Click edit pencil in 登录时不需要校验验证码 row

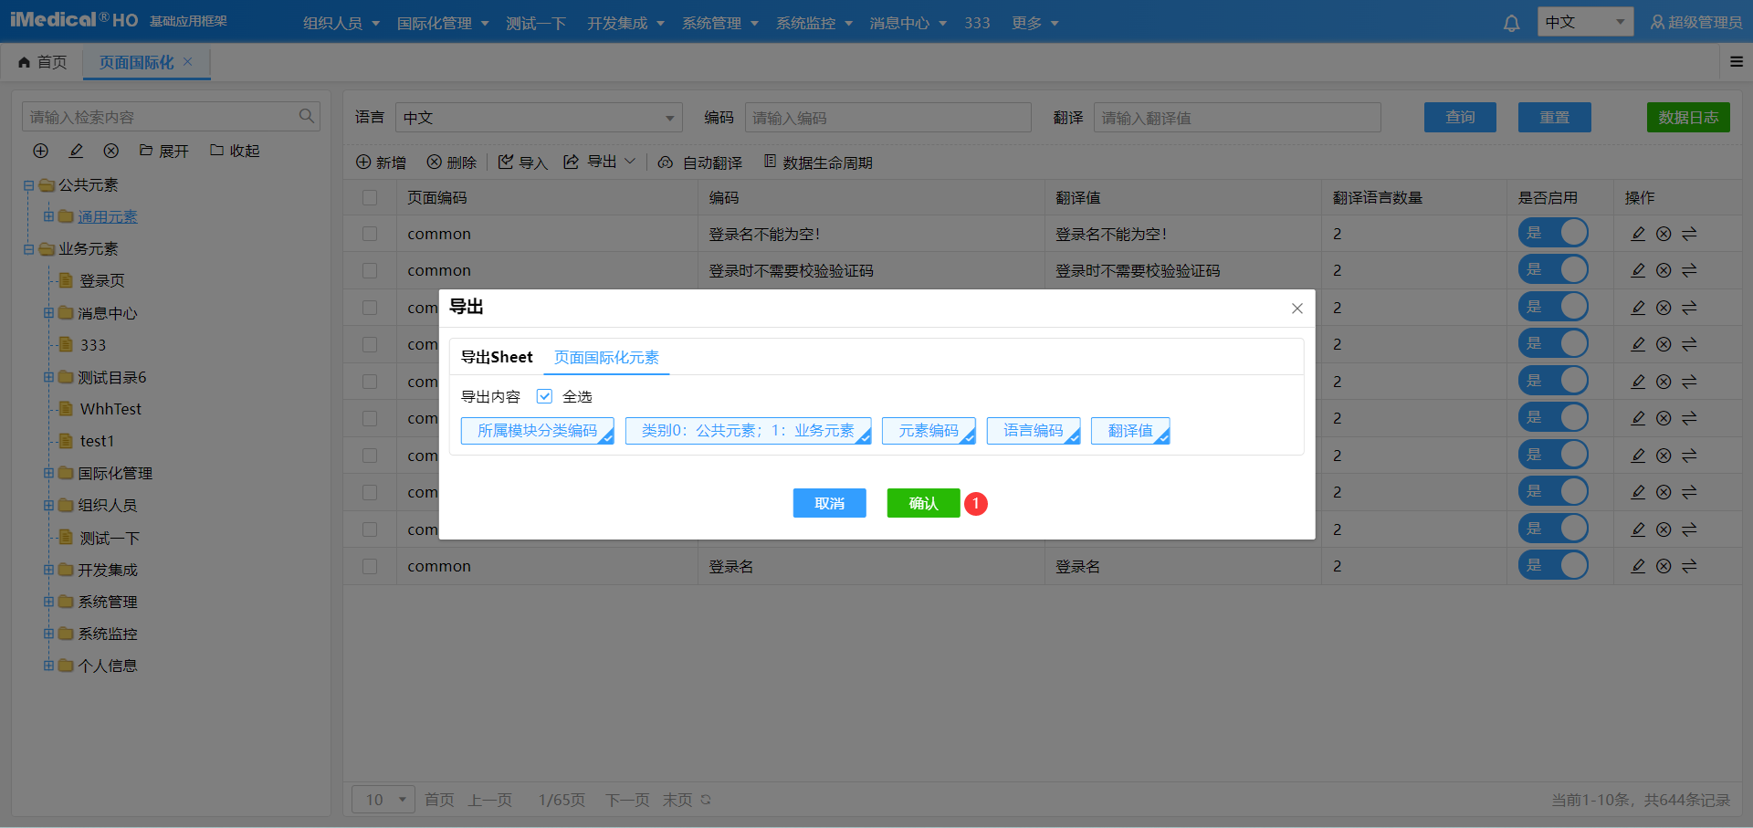tap(1638, 270)
